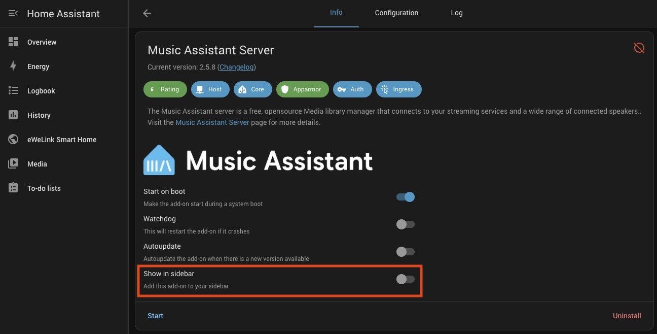Collapse the sidebar with the menu icon

[13, 13]
